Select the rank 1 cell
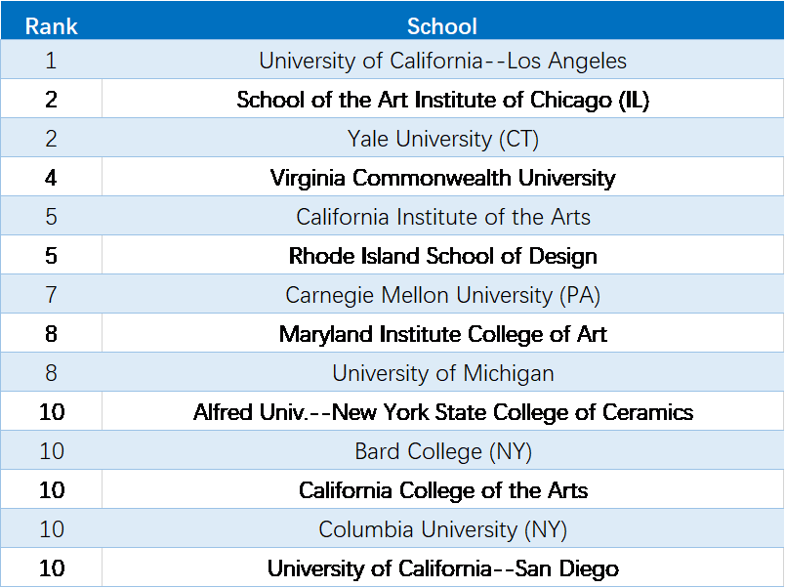 (x=51, y=61)
